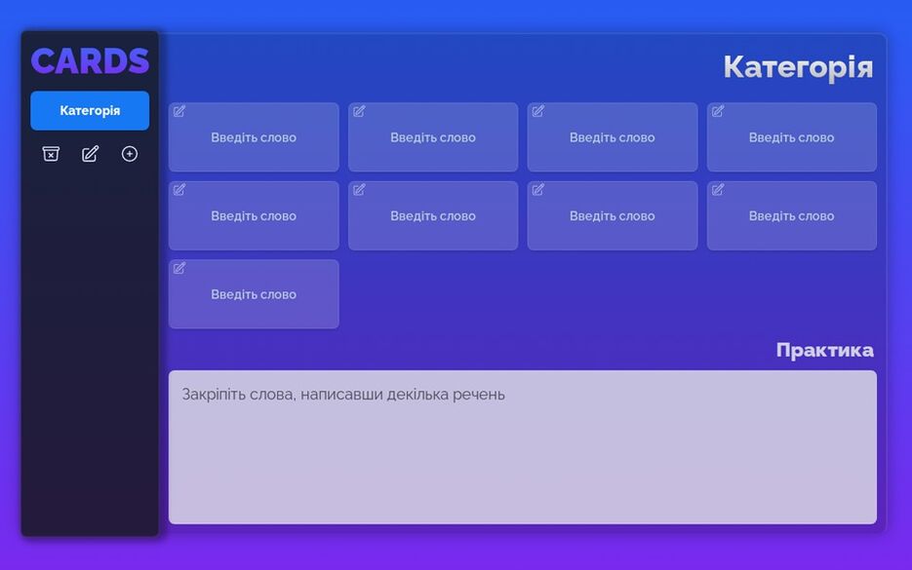
Task: Click edit icon on third card in first row
Action: [x=538, y=111]
